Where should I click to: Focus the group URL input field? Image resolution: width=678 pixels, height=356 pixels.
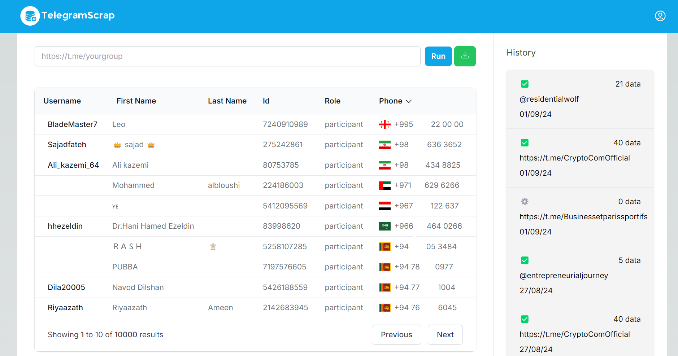pos(227,56)
